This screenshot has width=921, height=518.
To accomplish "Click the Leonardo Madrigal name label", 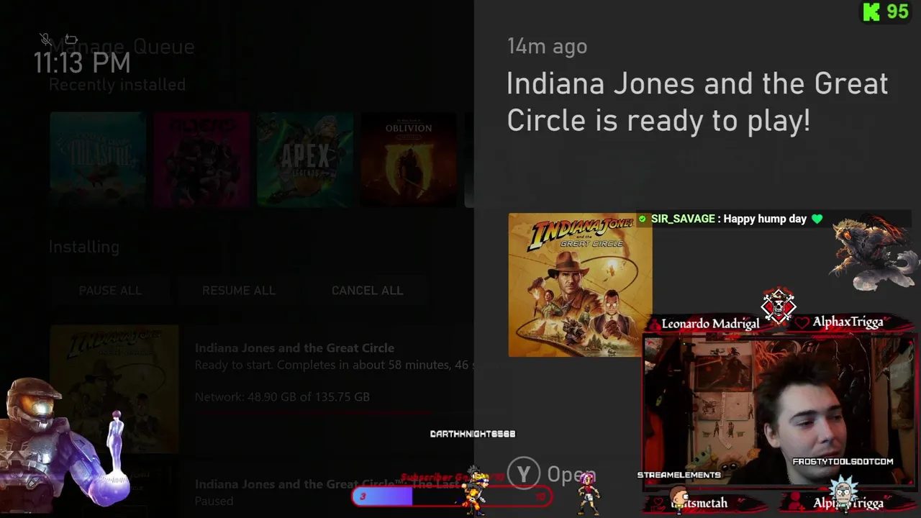I will (x=710, y=324).
